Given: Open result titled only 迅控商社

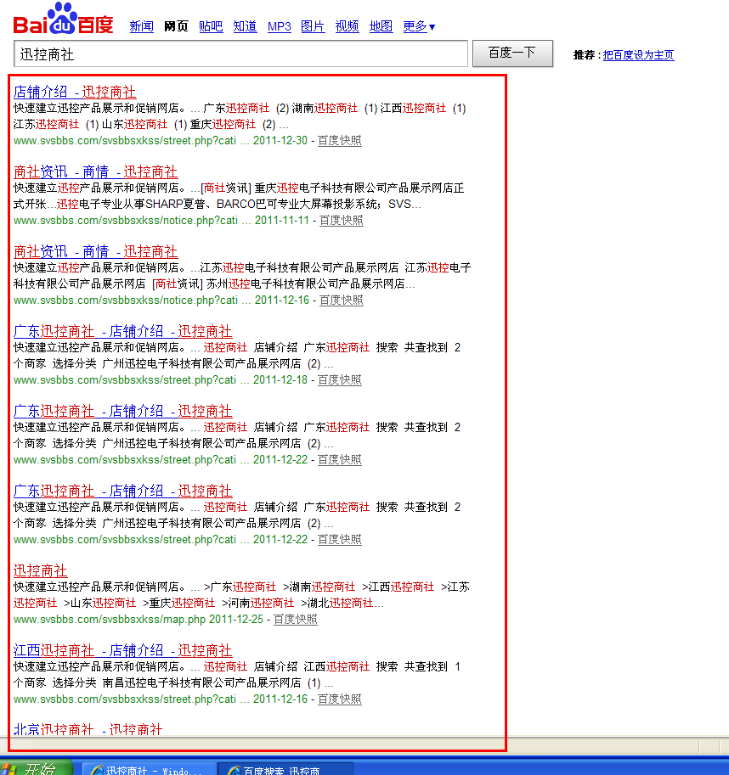Looking at the screenshot, I should click(x=40, y=571).
